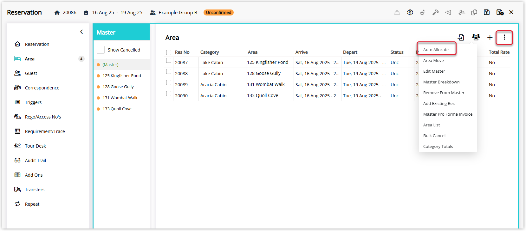Viewport: 526px width, 231px height.
Task: Choose Auto Allocate from the menu
Action: pos(436,50)
